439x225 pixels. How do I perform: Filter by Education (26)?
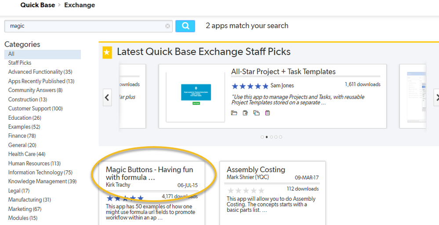click(25, 118)
